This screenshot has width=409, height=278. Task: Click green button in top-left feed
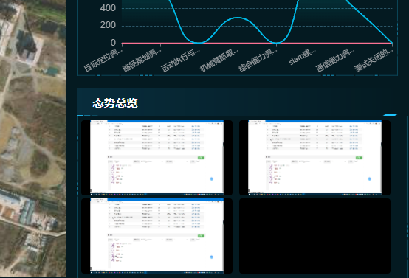(x=201, y=158)
